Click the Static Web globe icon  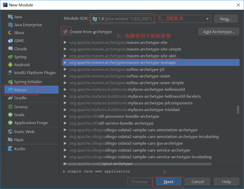point(10,132)
